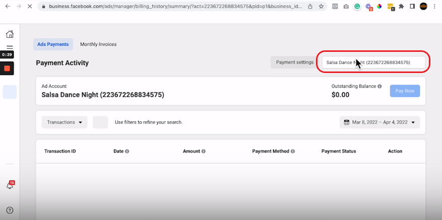This screenshot has height=220, width=442.
Task: Toggle the browser side panel
Action: (412, 7)
